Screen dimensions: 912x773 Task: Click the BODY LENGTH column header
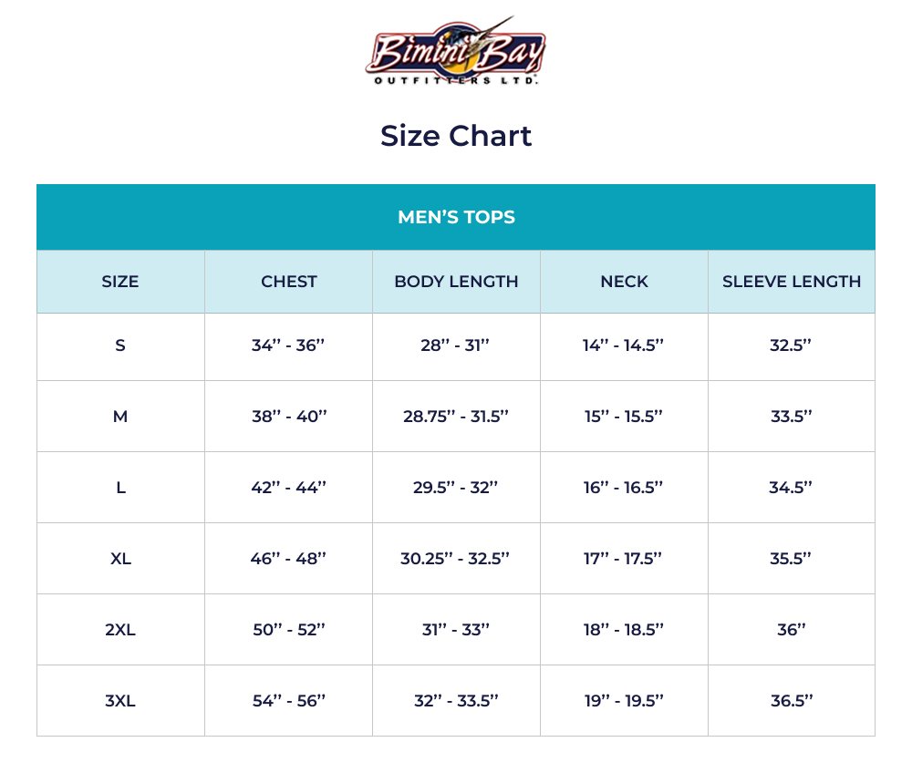(x=456, y=282)
